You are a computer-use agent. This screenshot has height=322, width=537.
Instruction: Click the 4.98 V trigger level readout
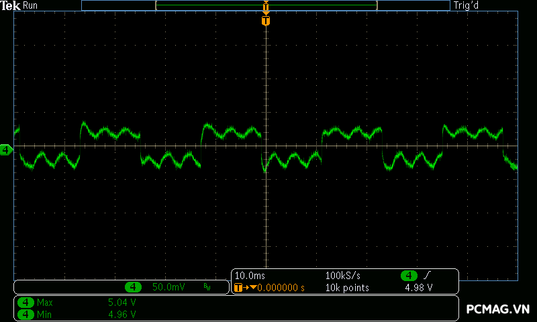(418, 288)
